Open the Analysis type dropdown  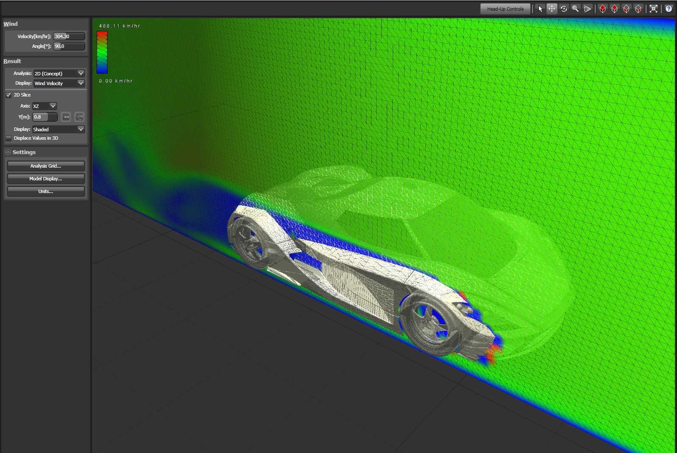59,73
